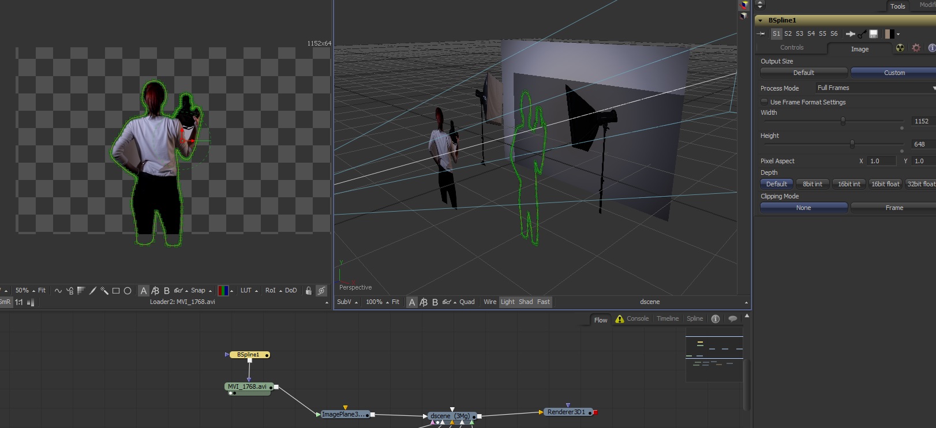Collapse the BSpline1 tool header
Screen dimensions: 936x428
click(x=761, y=21)
